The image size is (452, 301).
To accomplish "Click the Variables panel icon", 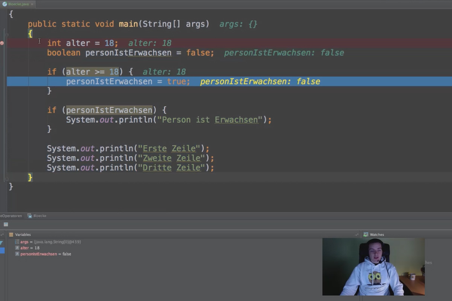I will click(x=11, y=234).
